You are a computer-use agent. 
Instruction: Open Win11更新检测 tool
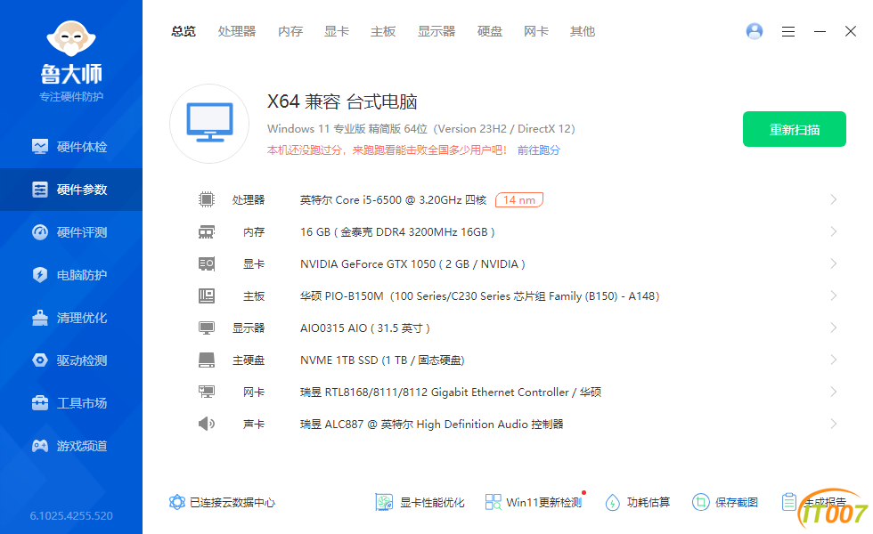pyautogui.click(x=534, y=502)
